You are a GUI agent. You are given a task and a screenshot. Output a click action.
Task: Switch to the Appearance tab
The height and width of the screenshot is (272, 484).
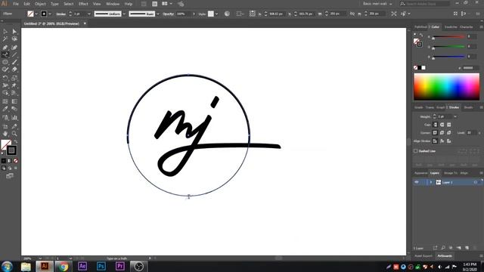tap(420, 173)
